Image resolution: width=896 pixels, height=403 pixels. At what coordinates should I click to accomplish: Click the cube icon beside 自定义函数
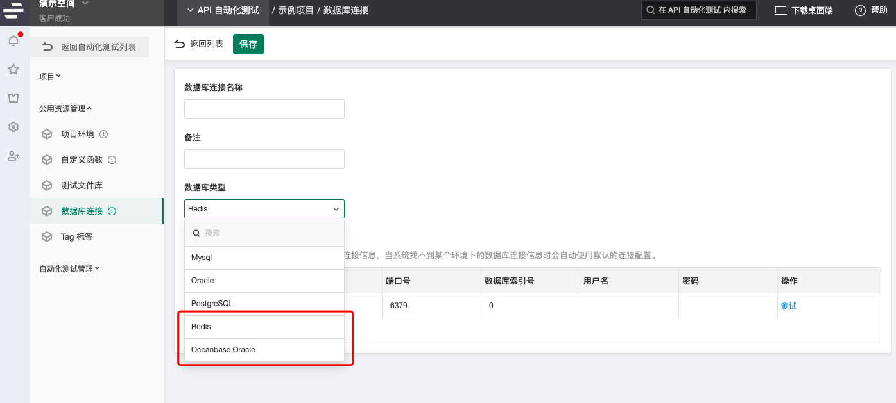click(47, 160)
